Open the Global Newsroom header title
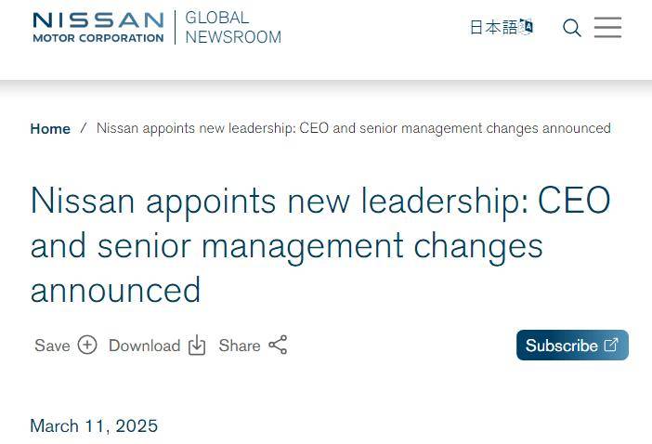The width and height of the screenshot is (652, 444). tap(233, 28)
